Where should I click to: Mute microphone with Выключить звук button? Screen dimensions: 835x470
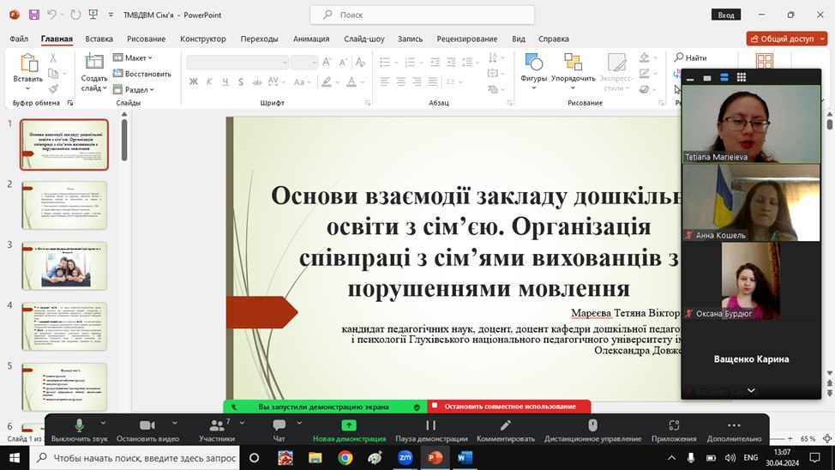[80, 426]
